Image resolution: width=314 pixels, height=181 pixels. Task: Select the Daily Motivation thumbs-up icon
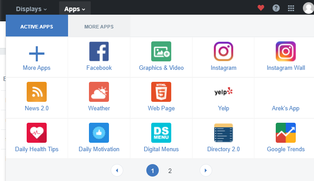(x=99, y=133)
